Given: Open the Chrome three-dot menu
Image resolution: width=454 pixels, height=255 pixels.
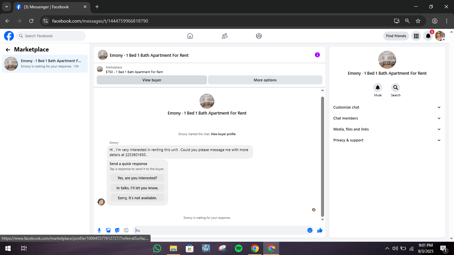Looking at the screenshot, I should click(446, 21).
